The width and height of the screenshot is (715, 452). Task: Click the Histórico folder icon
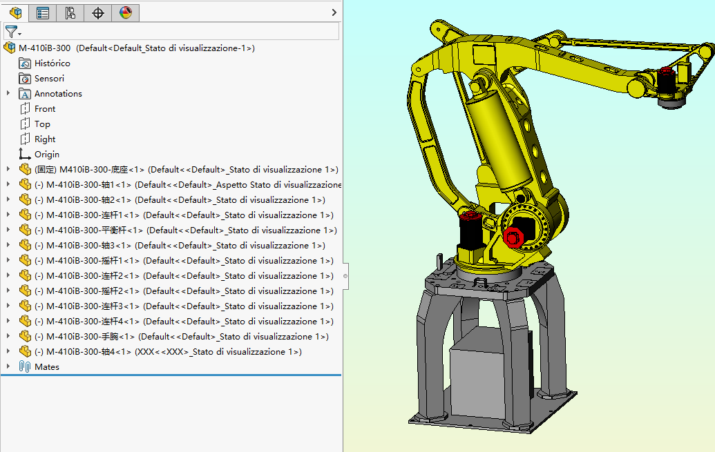click(25, 63)
